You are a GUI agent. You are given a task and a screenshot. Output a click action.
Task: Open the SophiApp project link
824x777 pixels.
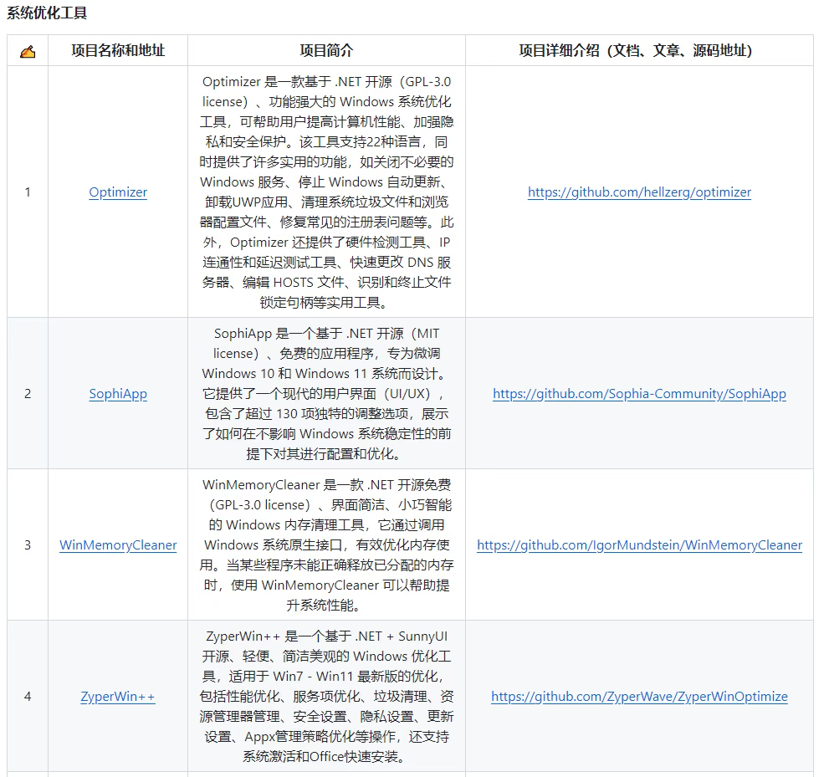click(x=118, y=394)
